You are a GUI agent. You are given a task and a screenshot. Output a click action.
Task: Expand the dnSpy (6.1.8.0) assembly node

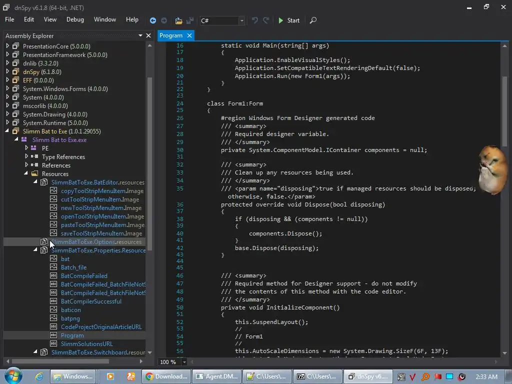(7, 71)
